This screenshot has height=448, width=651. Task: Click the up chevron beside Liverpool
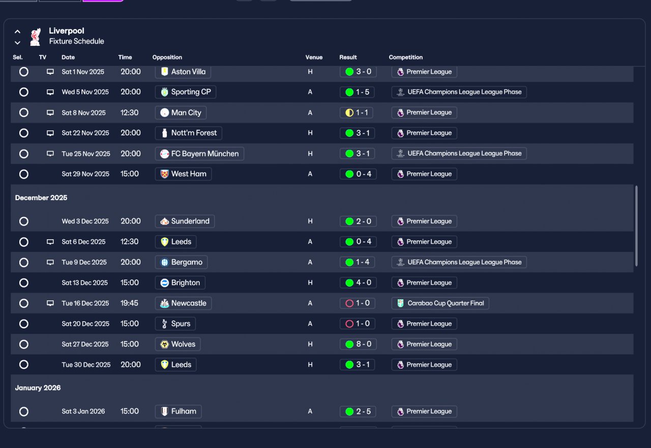click(x=17, y=32)
